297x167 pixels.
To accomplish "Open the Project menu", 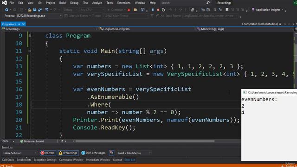I will coord(51,3).
